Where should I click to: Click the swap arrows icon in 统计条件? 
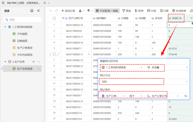pyautogui.click(x=186, y=96)
